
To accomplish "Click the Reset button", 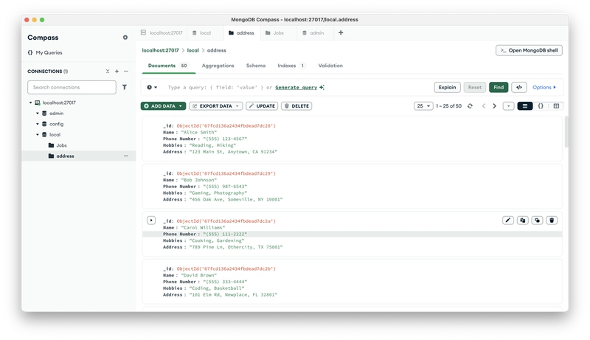I will 475,87.
